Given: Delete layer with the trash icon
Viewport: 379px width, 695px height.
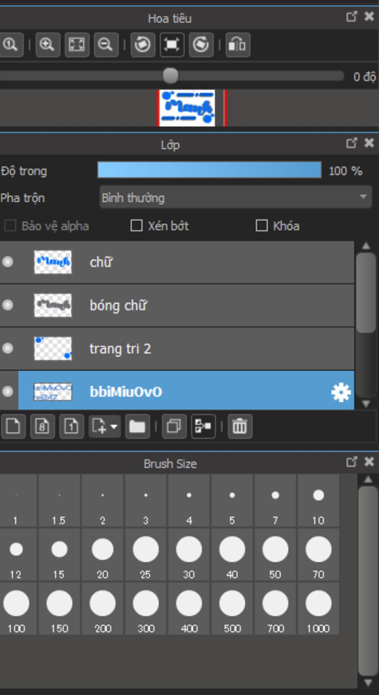Looking at the screenshot, I should click(240, 426).
